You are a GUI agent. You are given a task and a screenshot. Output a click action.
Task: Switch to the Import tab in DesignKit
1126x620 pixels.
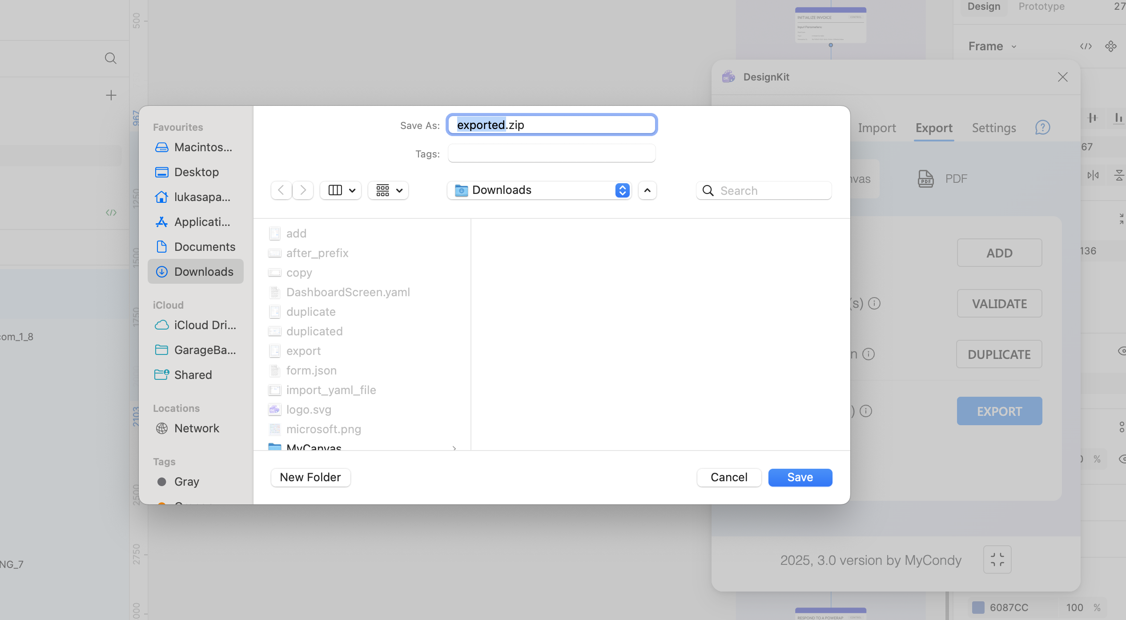point(877,128)
